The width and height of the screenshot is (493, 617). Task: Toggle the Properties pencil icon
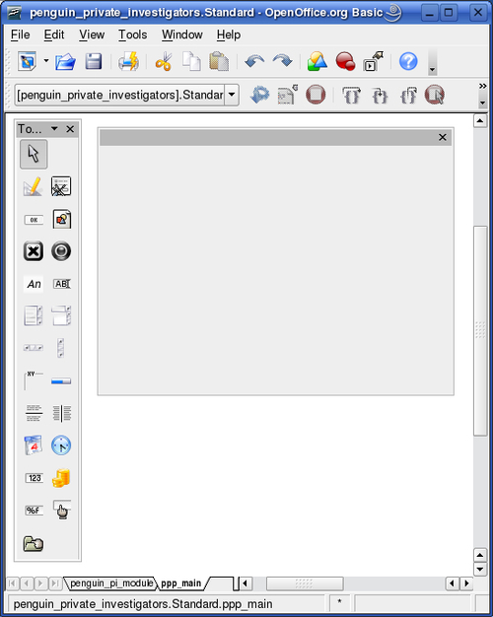tap(34, 186)
